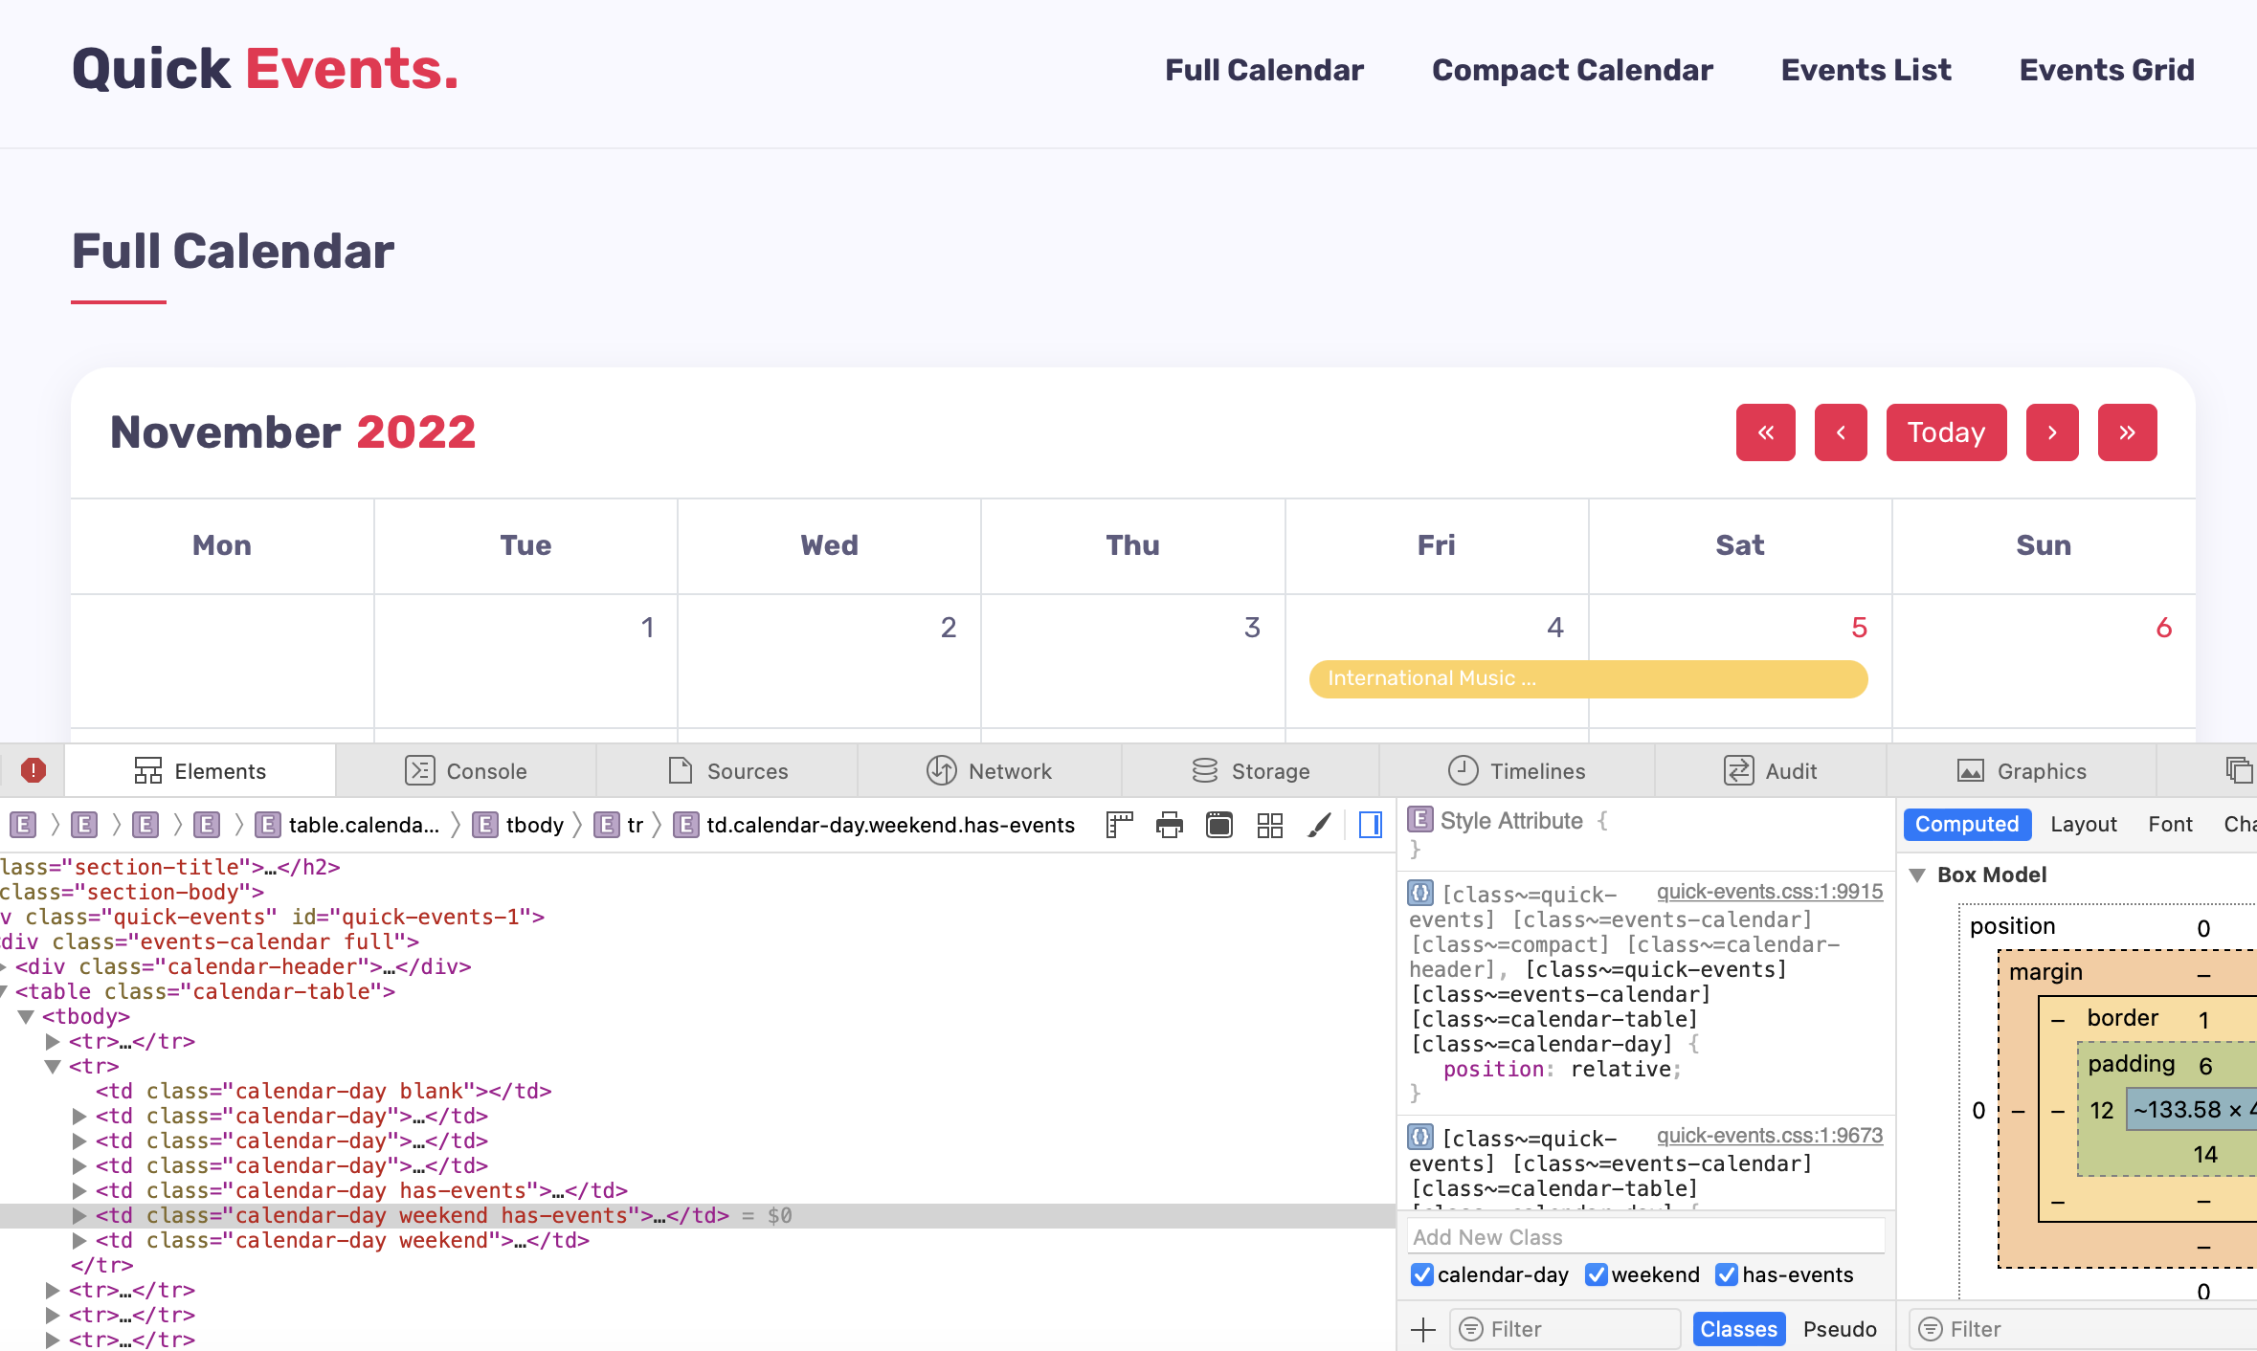Uncheck the weekend class checkbox
The height and width of the screenshot is (1351, 2257).
pyautogui.click(x=1596, y=1274)
